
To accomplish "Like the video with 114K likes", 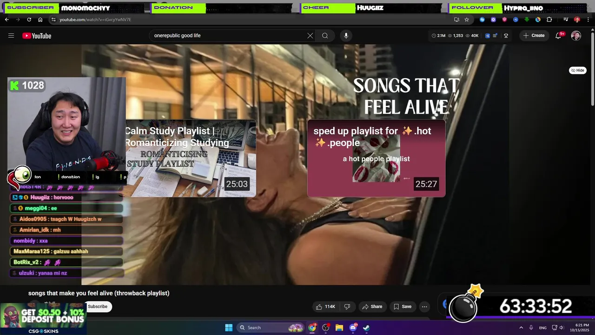I will point(325,307).
